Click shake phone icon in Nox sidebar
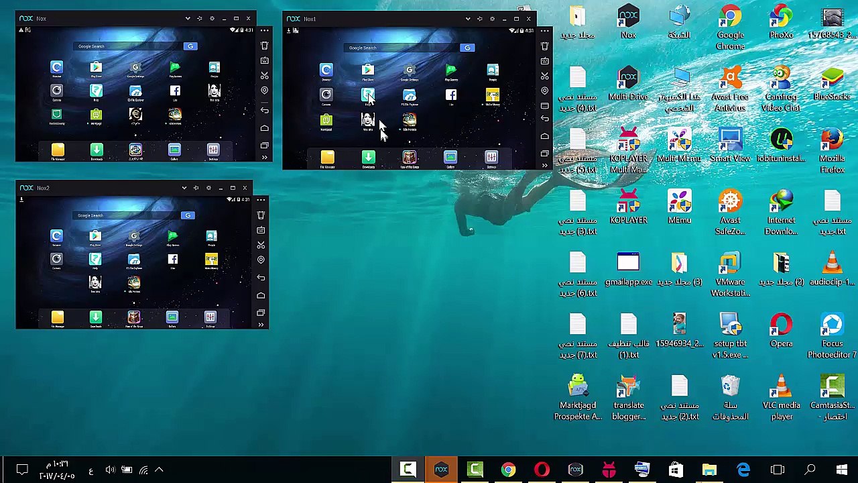This screenshot has height=483, width=858. pyautogui.click(x=265, y=46)
